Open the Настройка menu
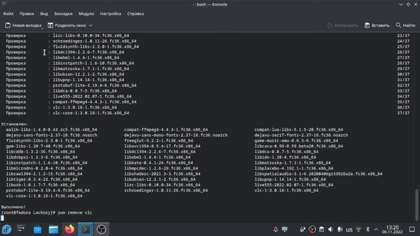420x236 pixels. point(110,14)
